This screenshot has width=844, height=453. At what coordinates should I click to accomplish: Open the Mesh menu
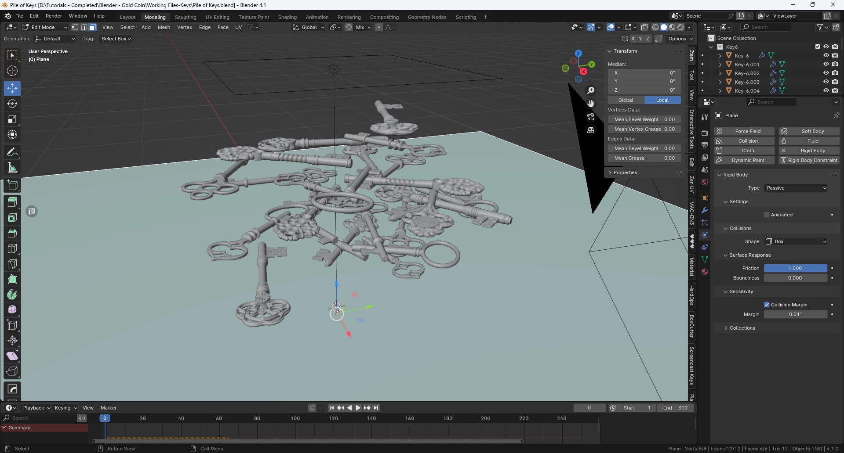164,27
